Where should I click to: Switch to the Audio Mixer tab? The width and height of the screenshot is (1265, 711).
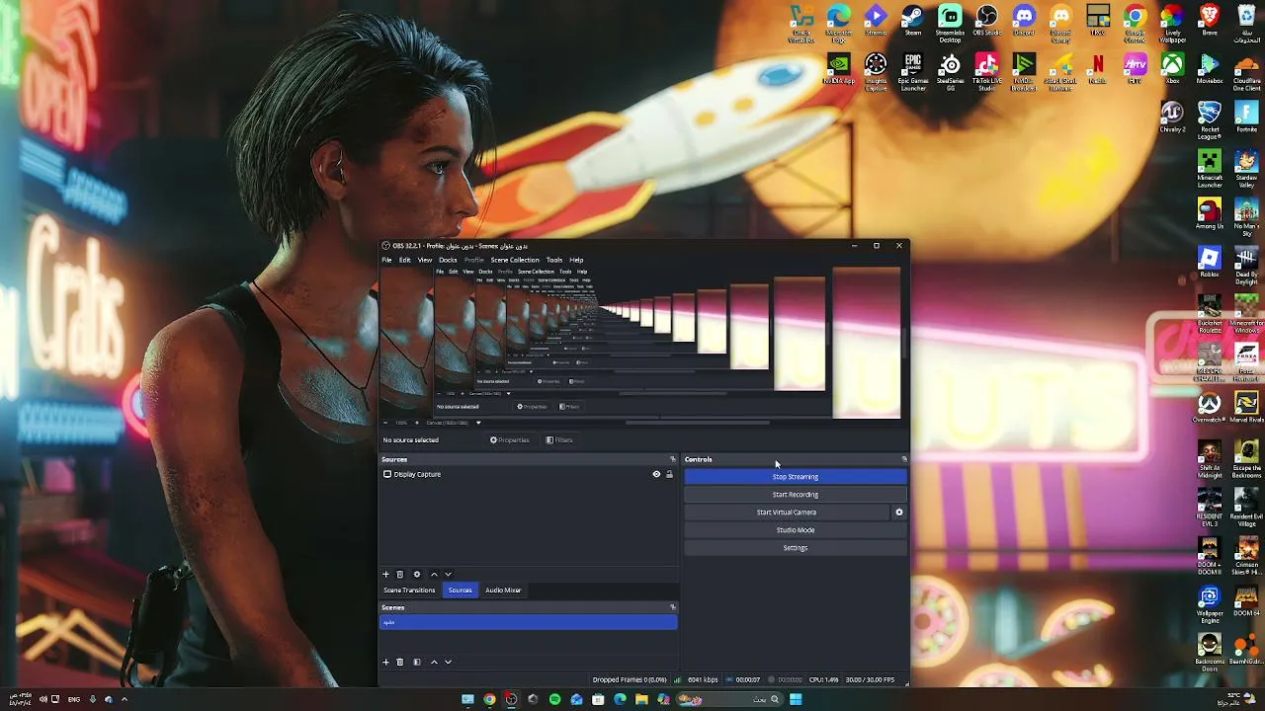pos(503,591)
